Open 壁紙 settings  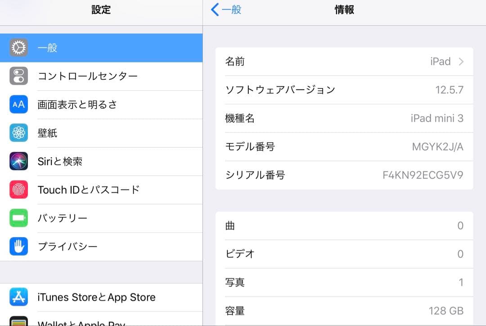coord(101,133)
